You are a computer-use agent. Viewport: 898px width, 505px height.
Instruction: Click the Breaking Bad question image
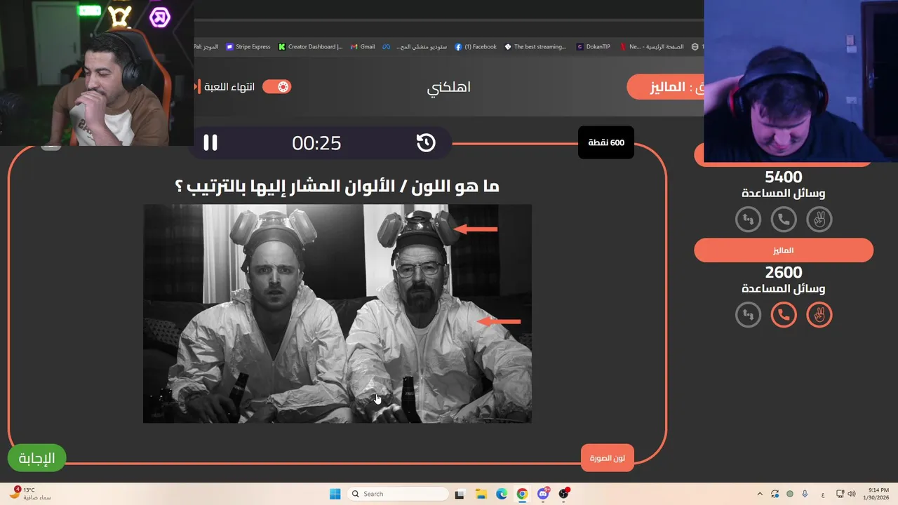point(337,314)
